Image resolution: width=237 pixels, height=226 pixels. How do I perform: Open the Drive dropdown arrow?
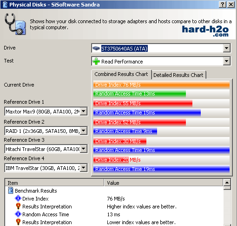[226, 48]
